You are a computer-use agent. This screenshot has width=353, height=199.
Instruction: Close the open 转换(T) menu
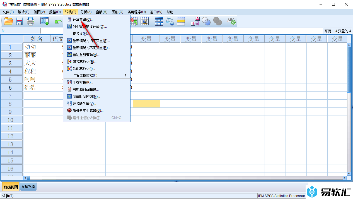point(71,12)
